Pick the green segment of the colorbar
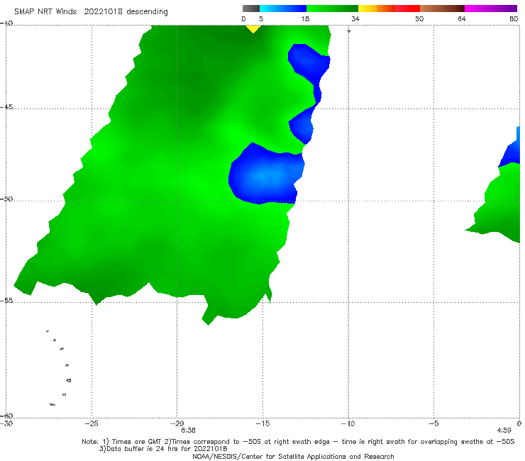 click(x=332, y=9)
